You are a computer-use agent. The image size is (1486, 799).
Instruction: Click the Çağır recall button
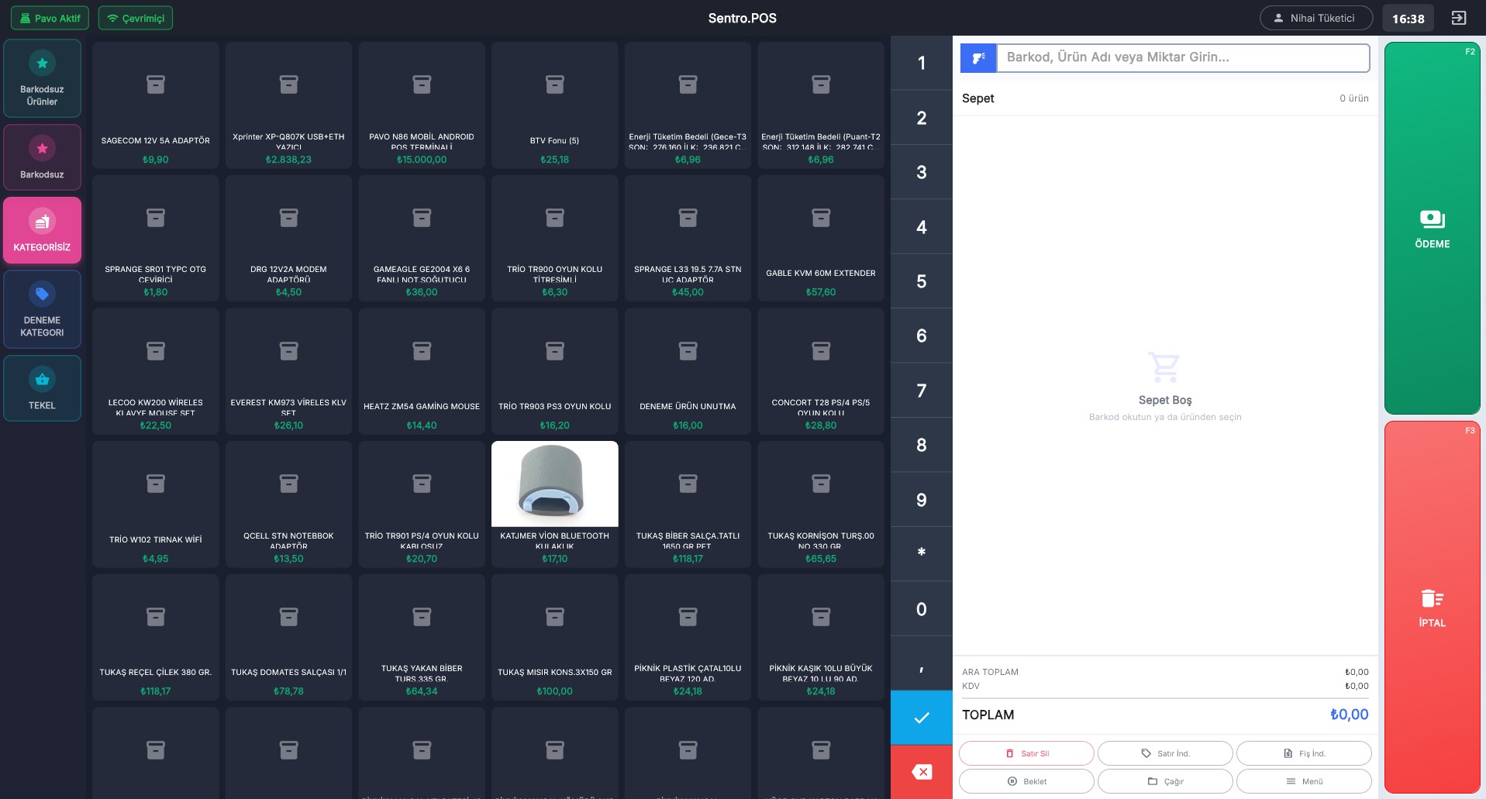point(1165,781)
